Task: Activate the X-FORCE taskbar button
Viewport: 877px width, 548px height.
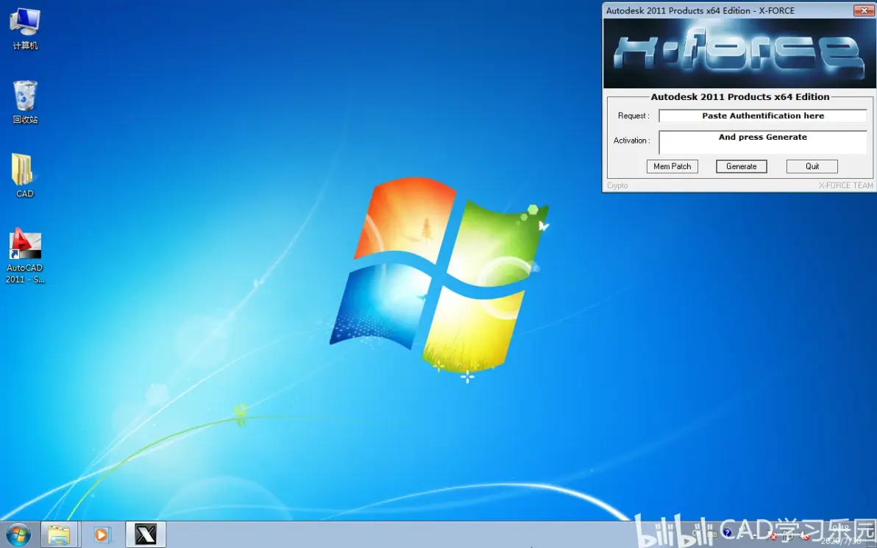Action: click(x=146, y=535)
